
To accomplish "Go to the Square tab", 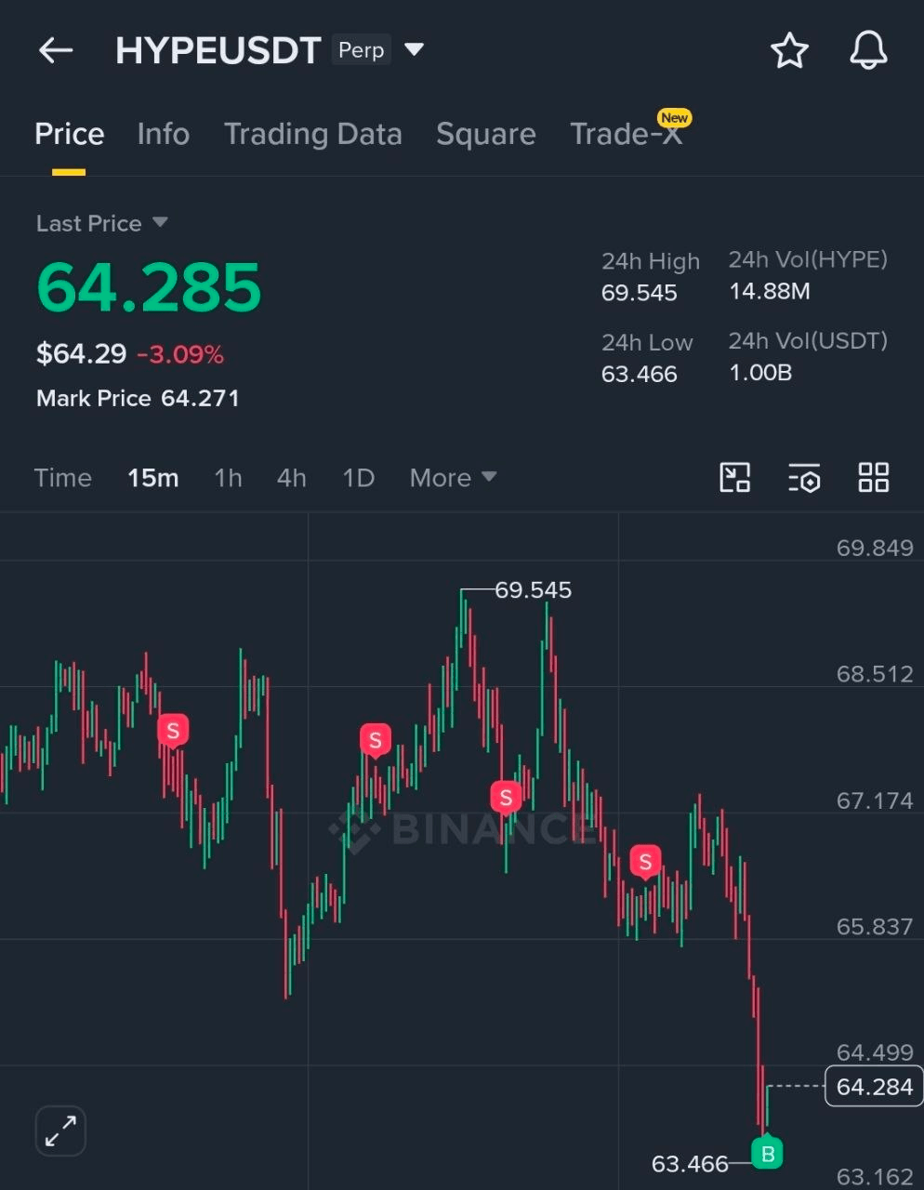I will pos(486,134).
